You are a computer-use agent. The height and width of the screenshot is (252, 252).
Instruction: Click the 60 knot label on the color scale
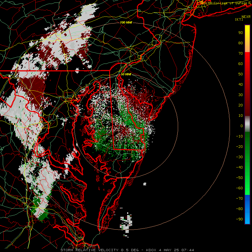coord(241,64)
